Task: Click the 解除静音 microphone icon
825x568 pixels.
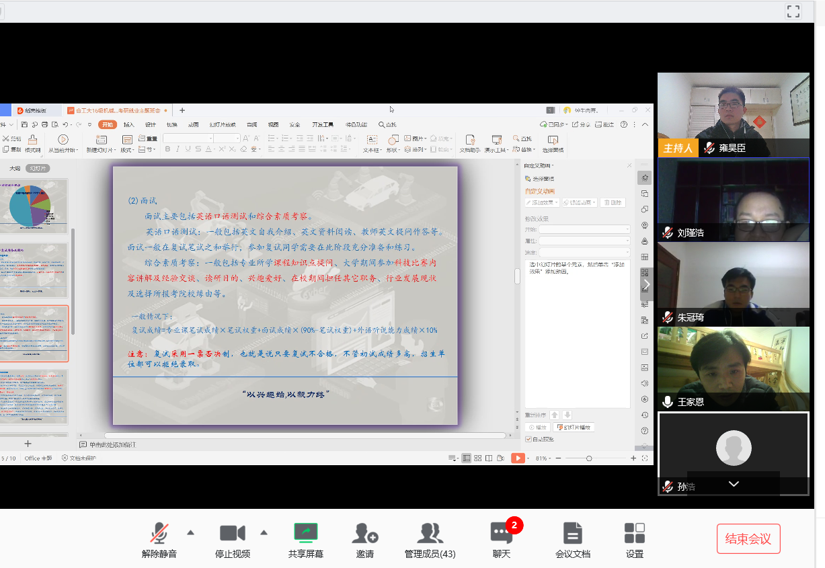Action: [x=159, y=534]
